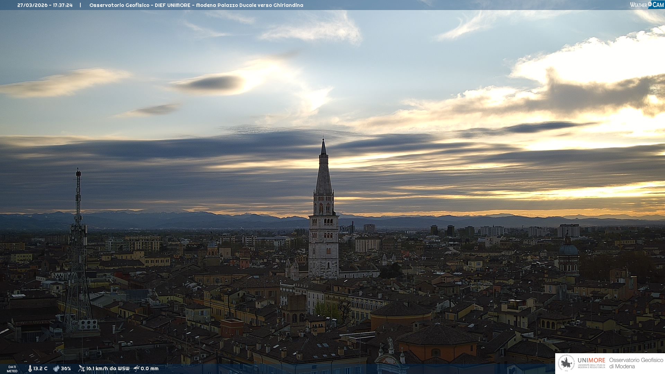Click the UNIMORE horseman seal emblem
This screenshot has height=374, width=665.
click(x=567, y=363)
